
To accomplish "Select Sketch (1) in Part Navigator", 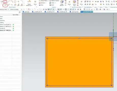I will (6, 26).
